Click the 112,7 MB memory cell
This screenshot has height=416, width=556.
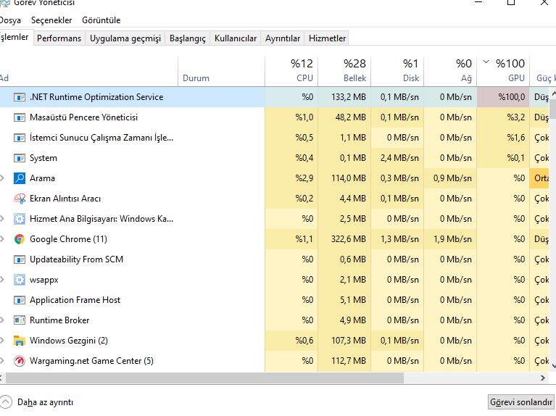tap(344, 361)
